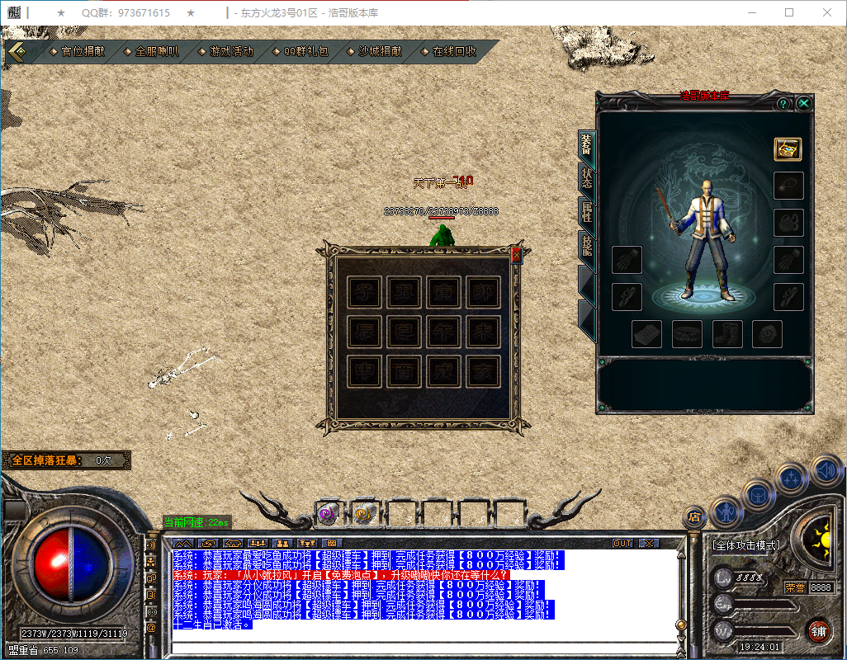Switch to the 状态 status tab
This screenshot has width=847, height=660.
click(x=587, y=178)
